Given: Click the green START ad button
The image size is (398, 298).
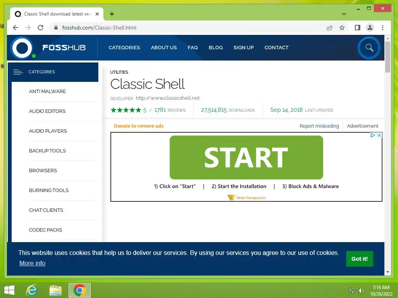Looking at the screenshot, I should tap(246, 158).
